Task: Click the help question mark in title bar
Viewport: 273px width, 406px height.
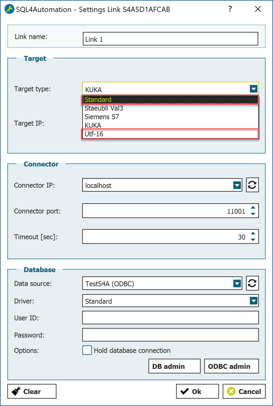Action: click(x=230, y=9)
